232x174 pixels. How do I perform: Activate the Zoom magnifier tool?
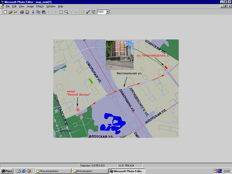(x=66, y=12)
